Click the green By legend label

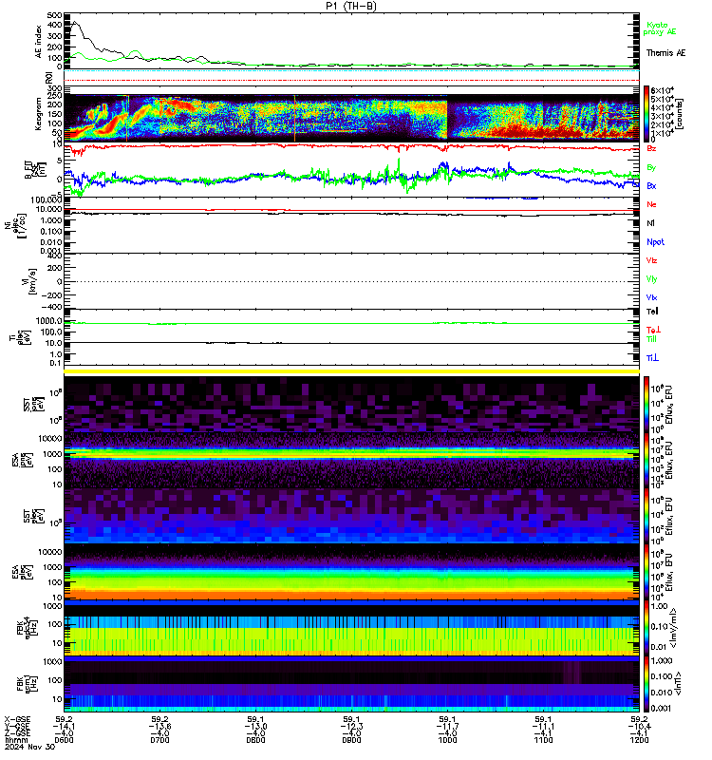[x=651, y=168]
